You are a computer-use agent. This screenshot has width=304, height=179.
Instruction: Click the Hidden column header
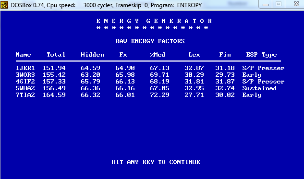click(93, 55)
